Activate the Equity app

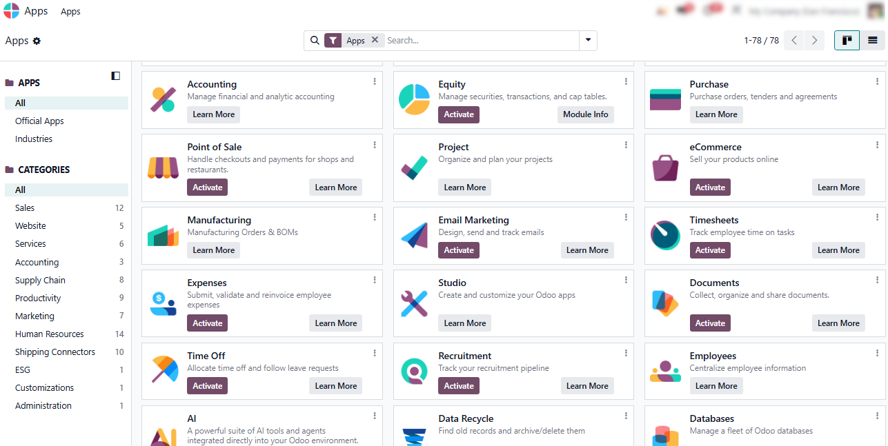459,114
